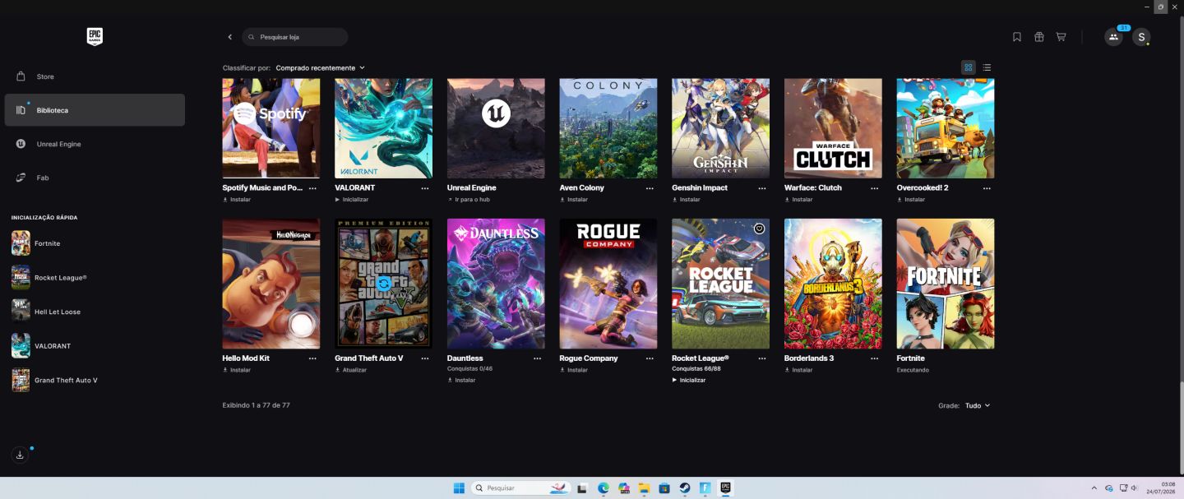The height and width of the screenshot is (499, 1184).
Task: Install Warface: Clutch
Action: click(x=799, y=200)
